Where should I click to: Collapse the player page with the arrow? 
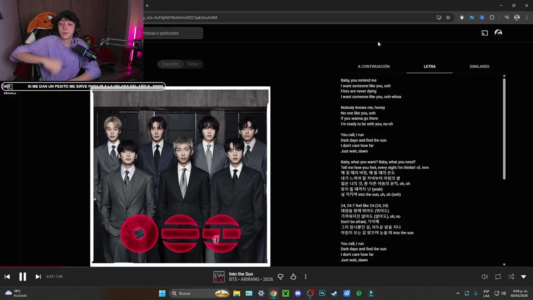pyautogui.click(x=523, y=277)
